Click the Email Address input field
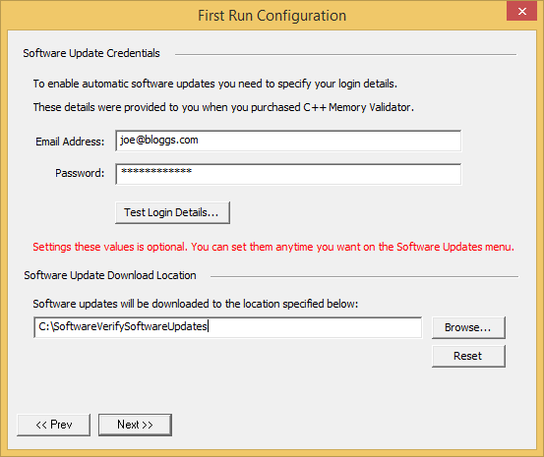The height and width of the screenshot is (457, 544). coord(288,141)
